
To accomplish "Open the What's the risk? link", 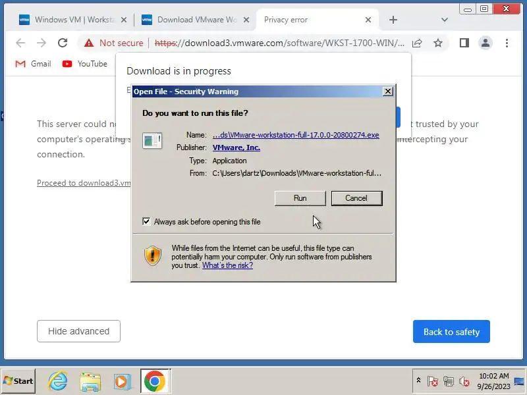I will tap(227, 265).
